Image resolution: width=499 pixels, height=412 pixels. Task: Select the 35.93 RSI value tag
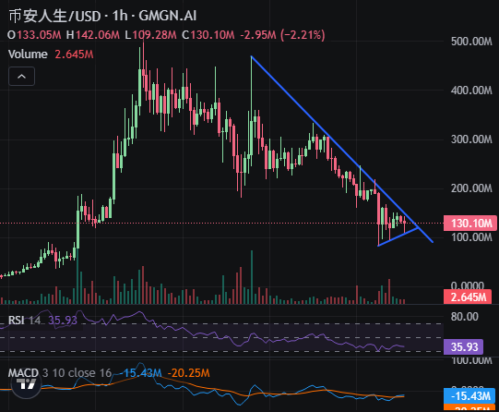(463, 346)
